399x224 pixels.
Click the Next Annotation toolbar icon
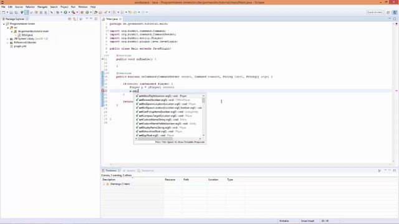(114, 12)
